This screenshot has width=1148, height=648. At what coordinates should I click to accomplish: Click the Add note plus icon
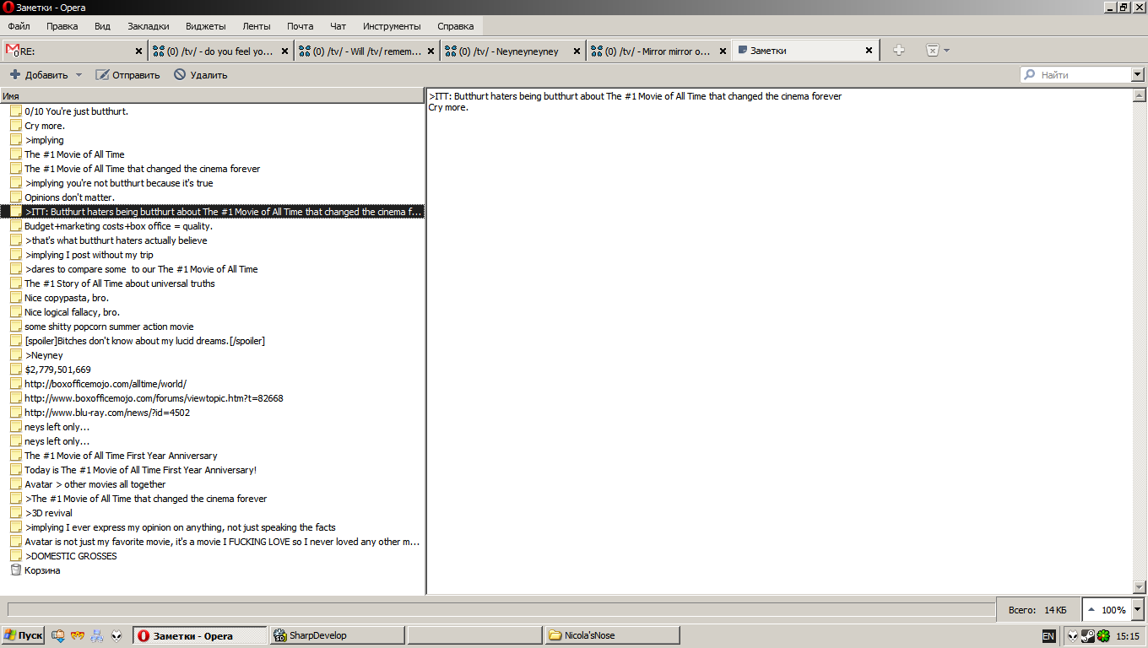(15, 75)
